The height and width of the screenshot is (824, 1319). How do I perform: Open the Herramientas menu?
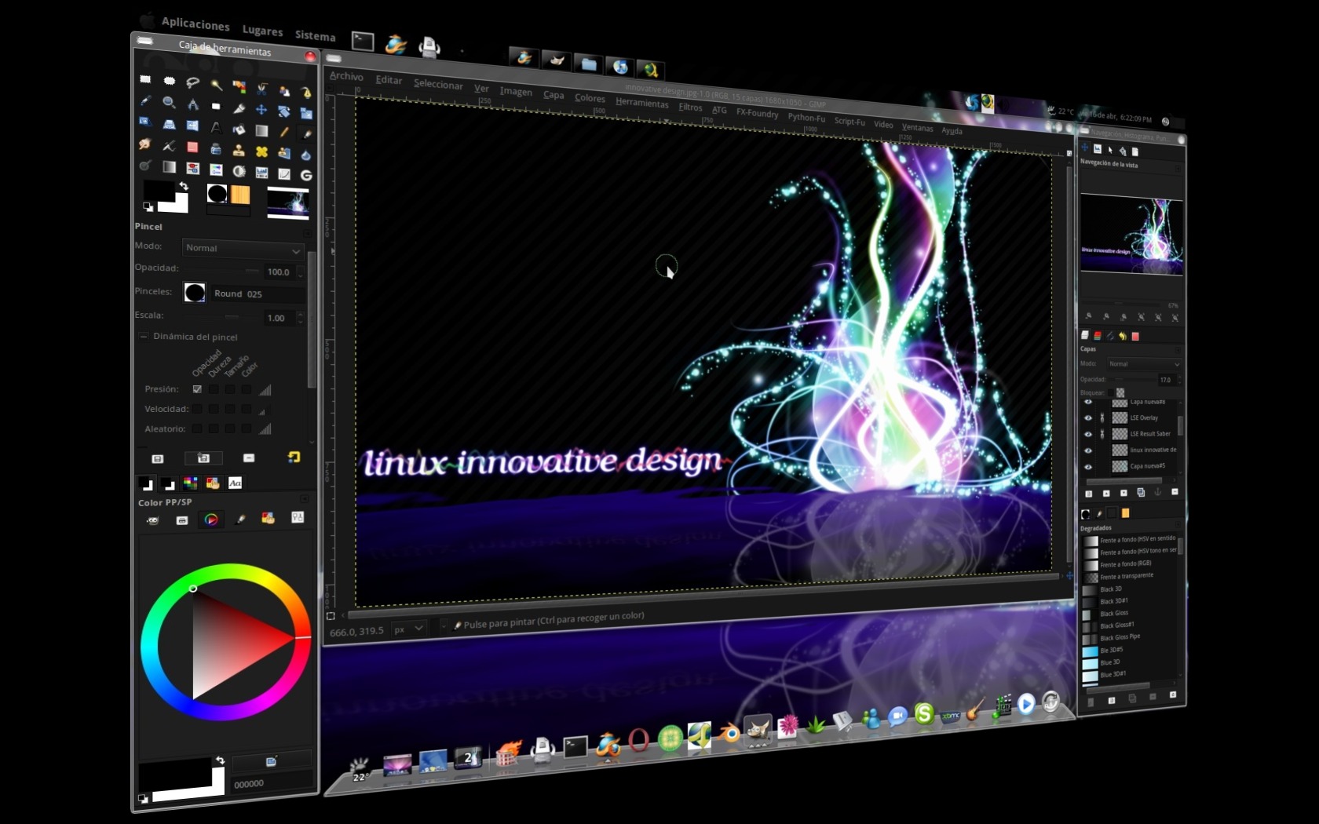pyautogui.click(x=641, y=103)
